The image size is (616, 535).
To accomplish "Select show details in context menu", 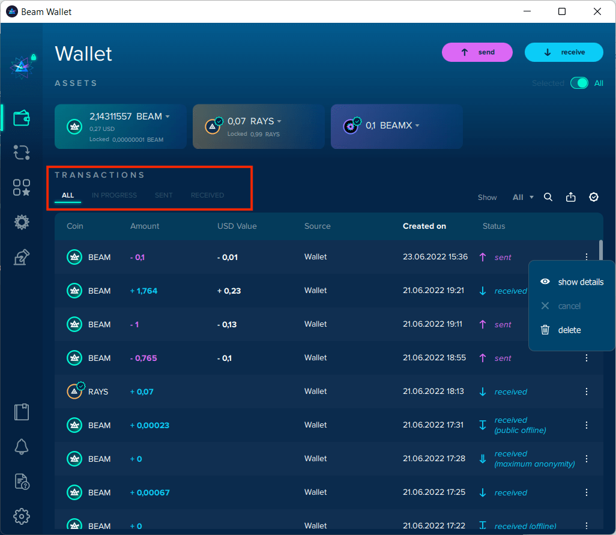I will (580, 282).
